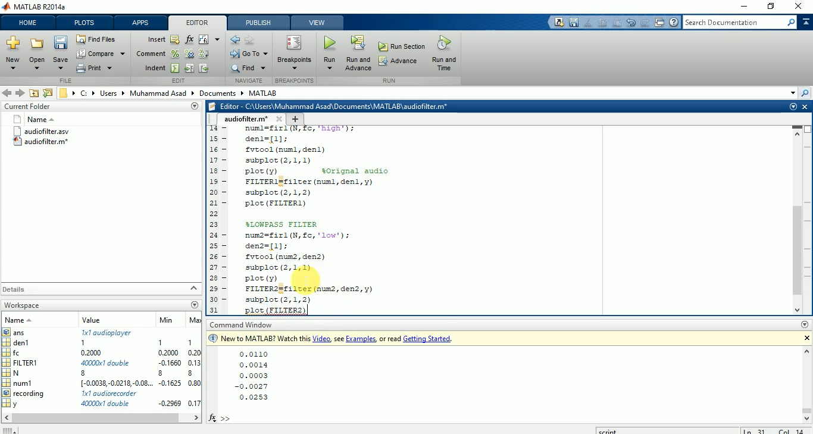The height and width of the screenshot is (434, 813).
Task: Click the Undo icon in the quick access toolbar
Action: tap(631, 22)
